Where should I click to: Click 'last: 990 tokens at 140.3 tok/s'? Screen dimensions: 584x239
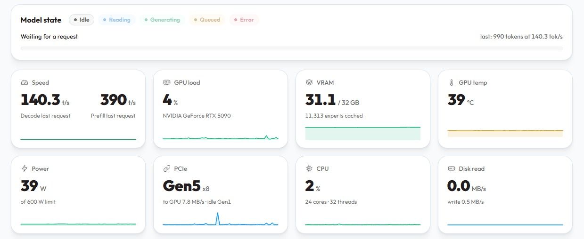tap(521, 36)
